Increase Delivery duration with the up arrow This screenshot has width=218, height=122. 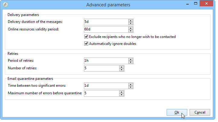pos(130,20)
